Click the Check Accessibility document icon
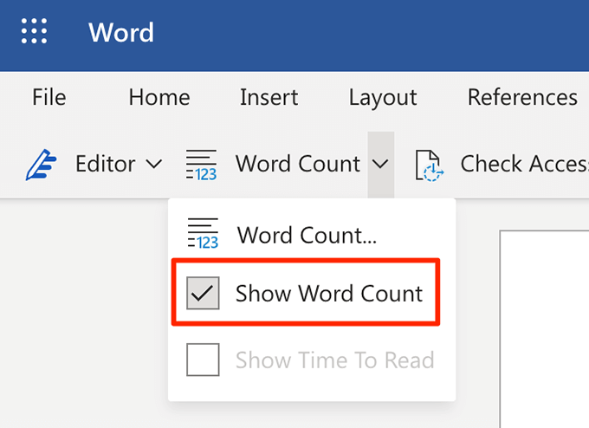 428,164
